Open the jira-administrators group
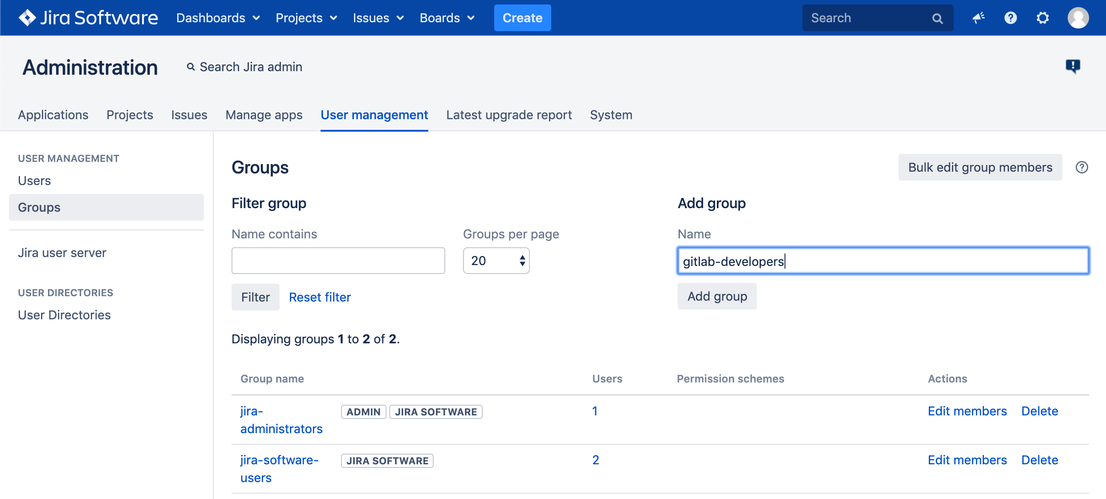Image resolution: width=1106 pixels, height=499 pixels. tap(281, 419)
